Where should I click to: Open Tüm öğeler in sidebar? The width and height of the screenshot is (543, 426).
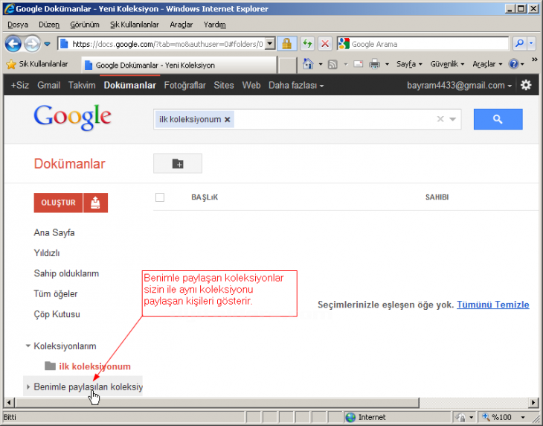point(55,294)
